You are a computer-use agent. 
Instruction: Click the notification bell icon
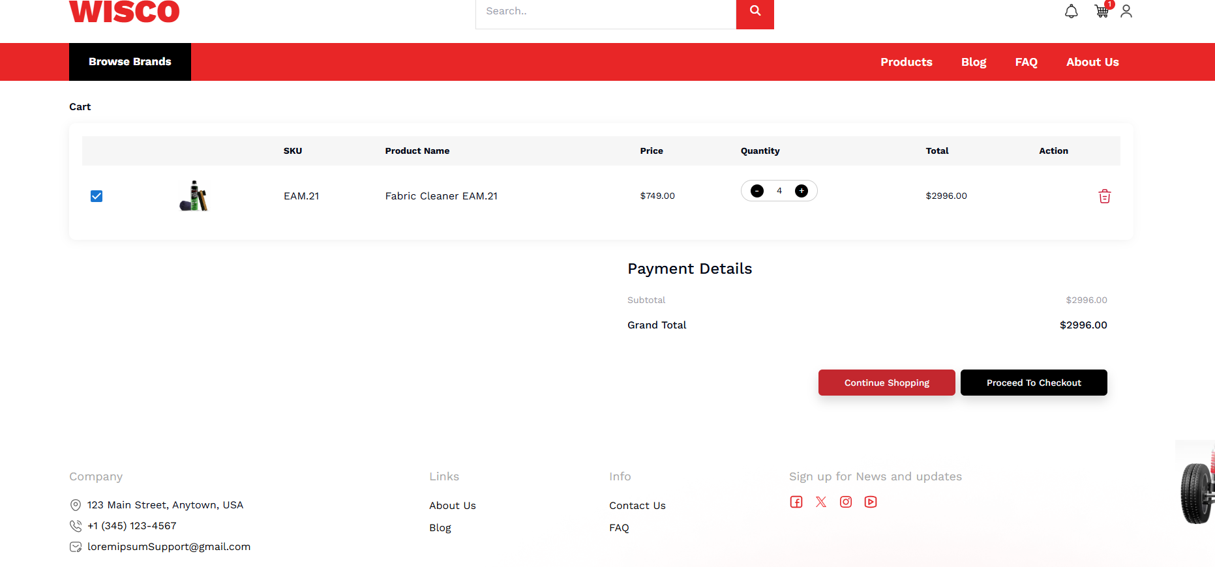[1071, 12]
